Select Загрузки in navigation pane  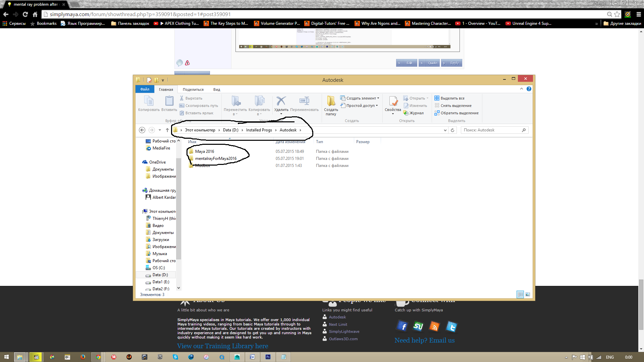(x=161, y=240)
